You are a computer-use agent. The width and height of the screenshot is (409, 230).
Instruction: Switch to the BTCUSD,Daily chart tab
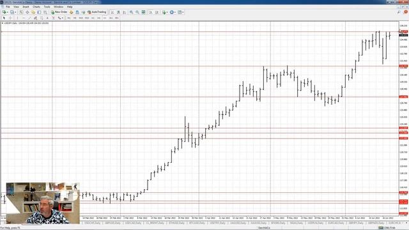tap(196, 223)
